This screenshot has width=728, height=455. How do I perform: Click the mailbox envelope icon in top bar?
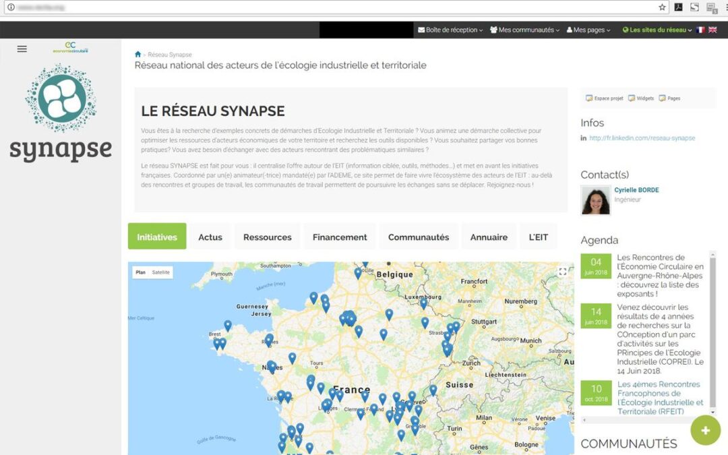coord(421,30)
